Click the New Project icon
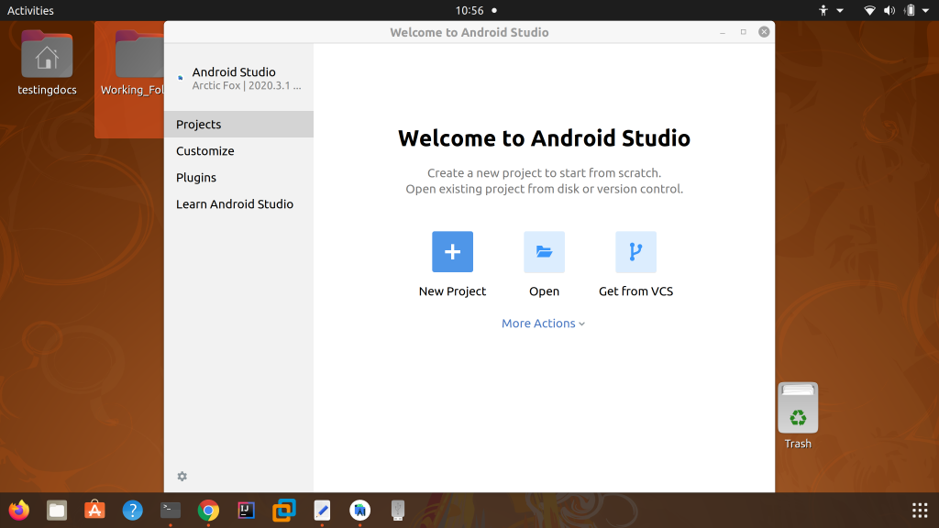This screenshot has width=939, height=528. pyautogui.click(x=452, y=251)
